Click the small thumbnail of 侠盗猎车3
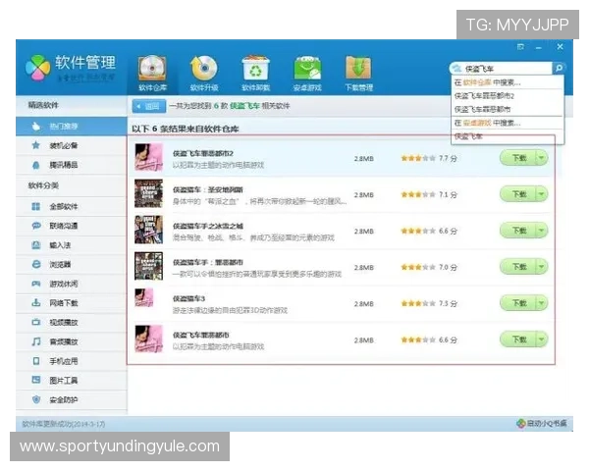Image resolution: width=589 pixels, height=471 pixels. click(x=144, y=298)
